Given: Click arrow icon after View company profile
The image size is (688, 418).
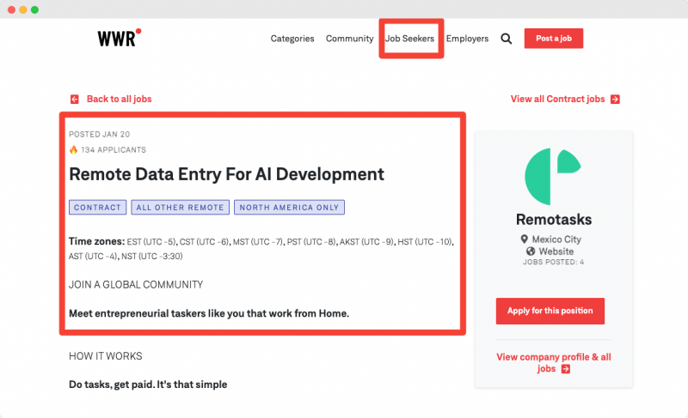Looking at the screenshot, I should coord(566,369).
